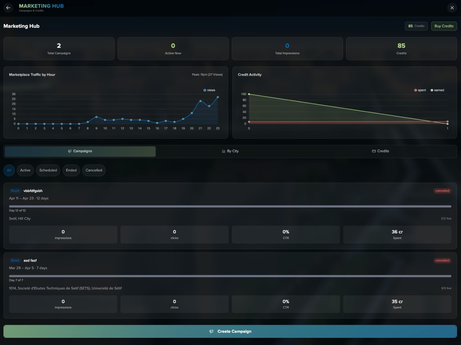Click the back arrow icon
Image resolution: width=461 pixels, height=345 pixels.
coord(8,8)
